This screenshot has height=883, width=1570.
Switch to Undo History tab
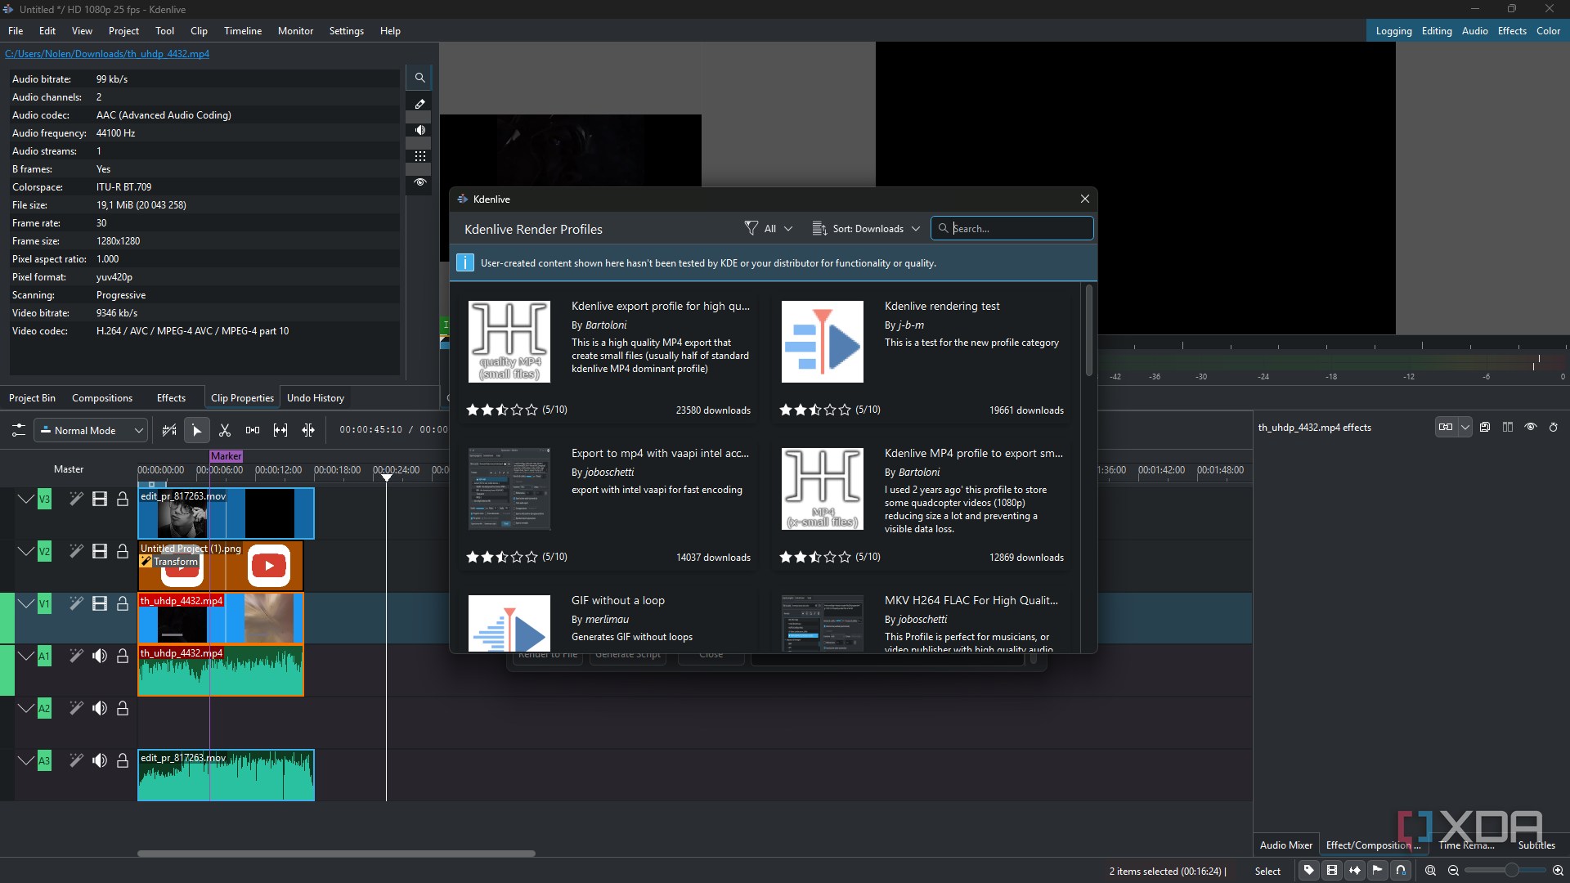click(316, 397)
